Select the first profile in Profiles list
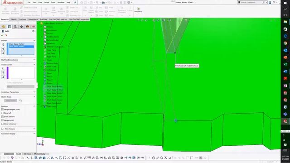Screen dimensions: 290x163 pyautogui.click(x=21, y=44)
